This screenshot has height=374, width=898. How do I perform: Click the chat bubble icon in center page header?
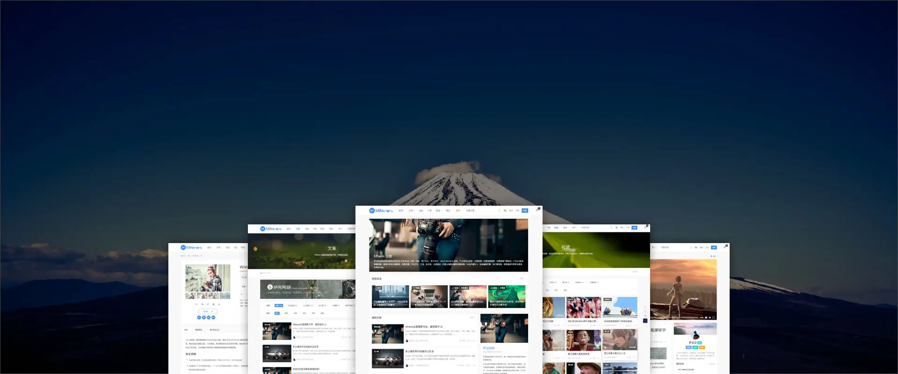(505, 210)
